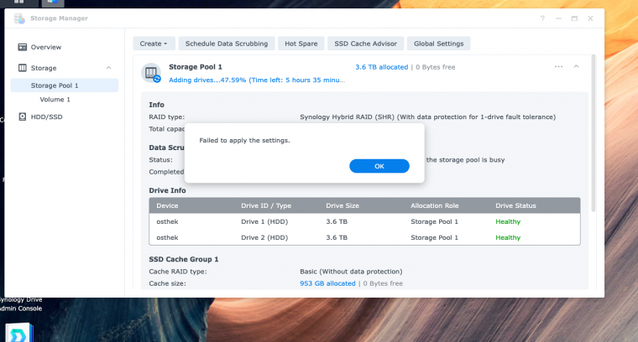Image resolution: width=638 pixels, height=342 pixels.
Task: Click 3.6 TB size for Drive 1
Action: click(337, 221)
